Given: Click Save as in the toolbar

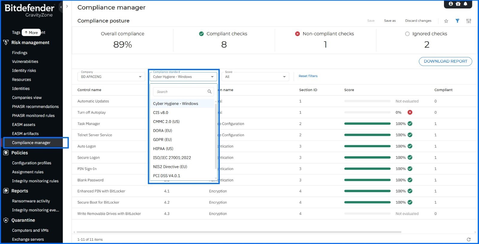Looking at the screenshot, I should point(389,21).
